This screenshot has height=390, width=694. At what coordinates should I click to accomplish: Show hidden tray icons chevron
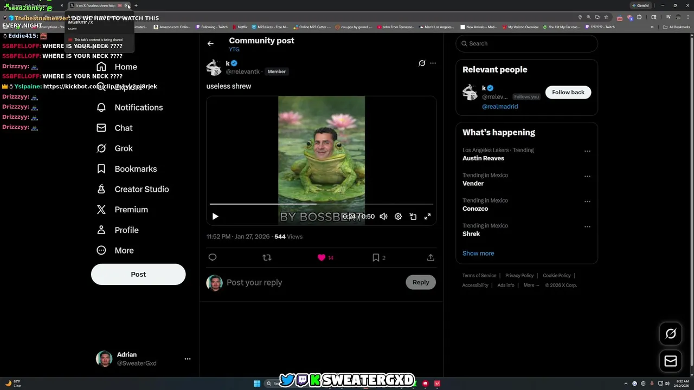(626, 383)
